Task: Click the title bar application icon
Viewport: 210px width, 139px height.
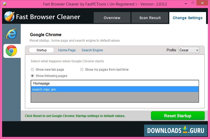Action: coord(5,4)
